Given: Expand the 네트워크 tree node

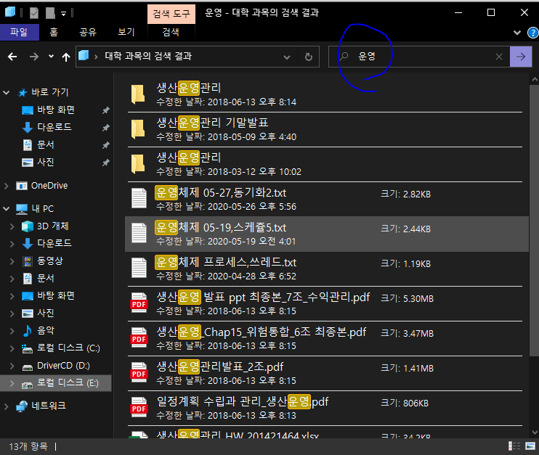Looking at the screenshot, I should (7, 406).
